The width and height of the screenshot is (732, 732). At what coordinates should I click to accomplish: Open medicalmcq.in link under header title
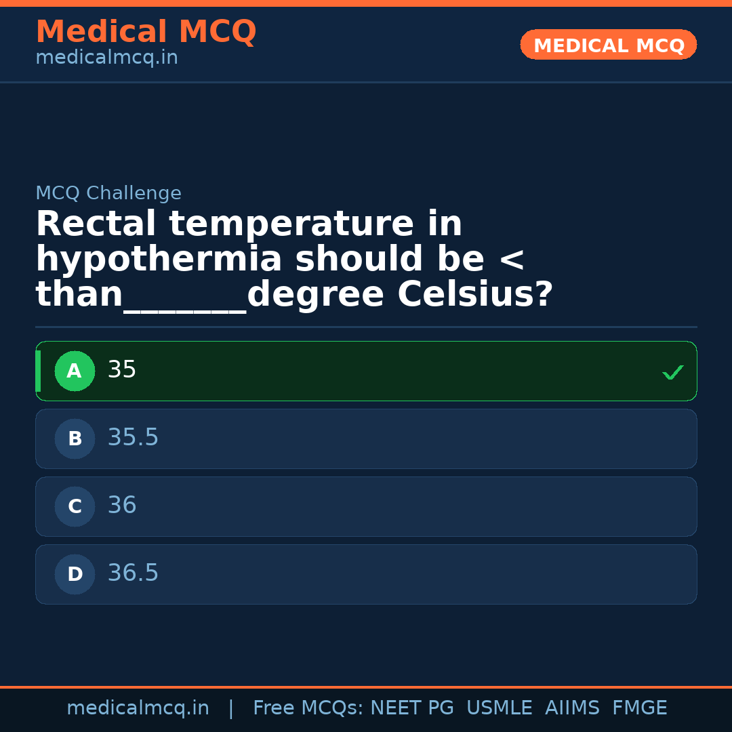point(106,58)
